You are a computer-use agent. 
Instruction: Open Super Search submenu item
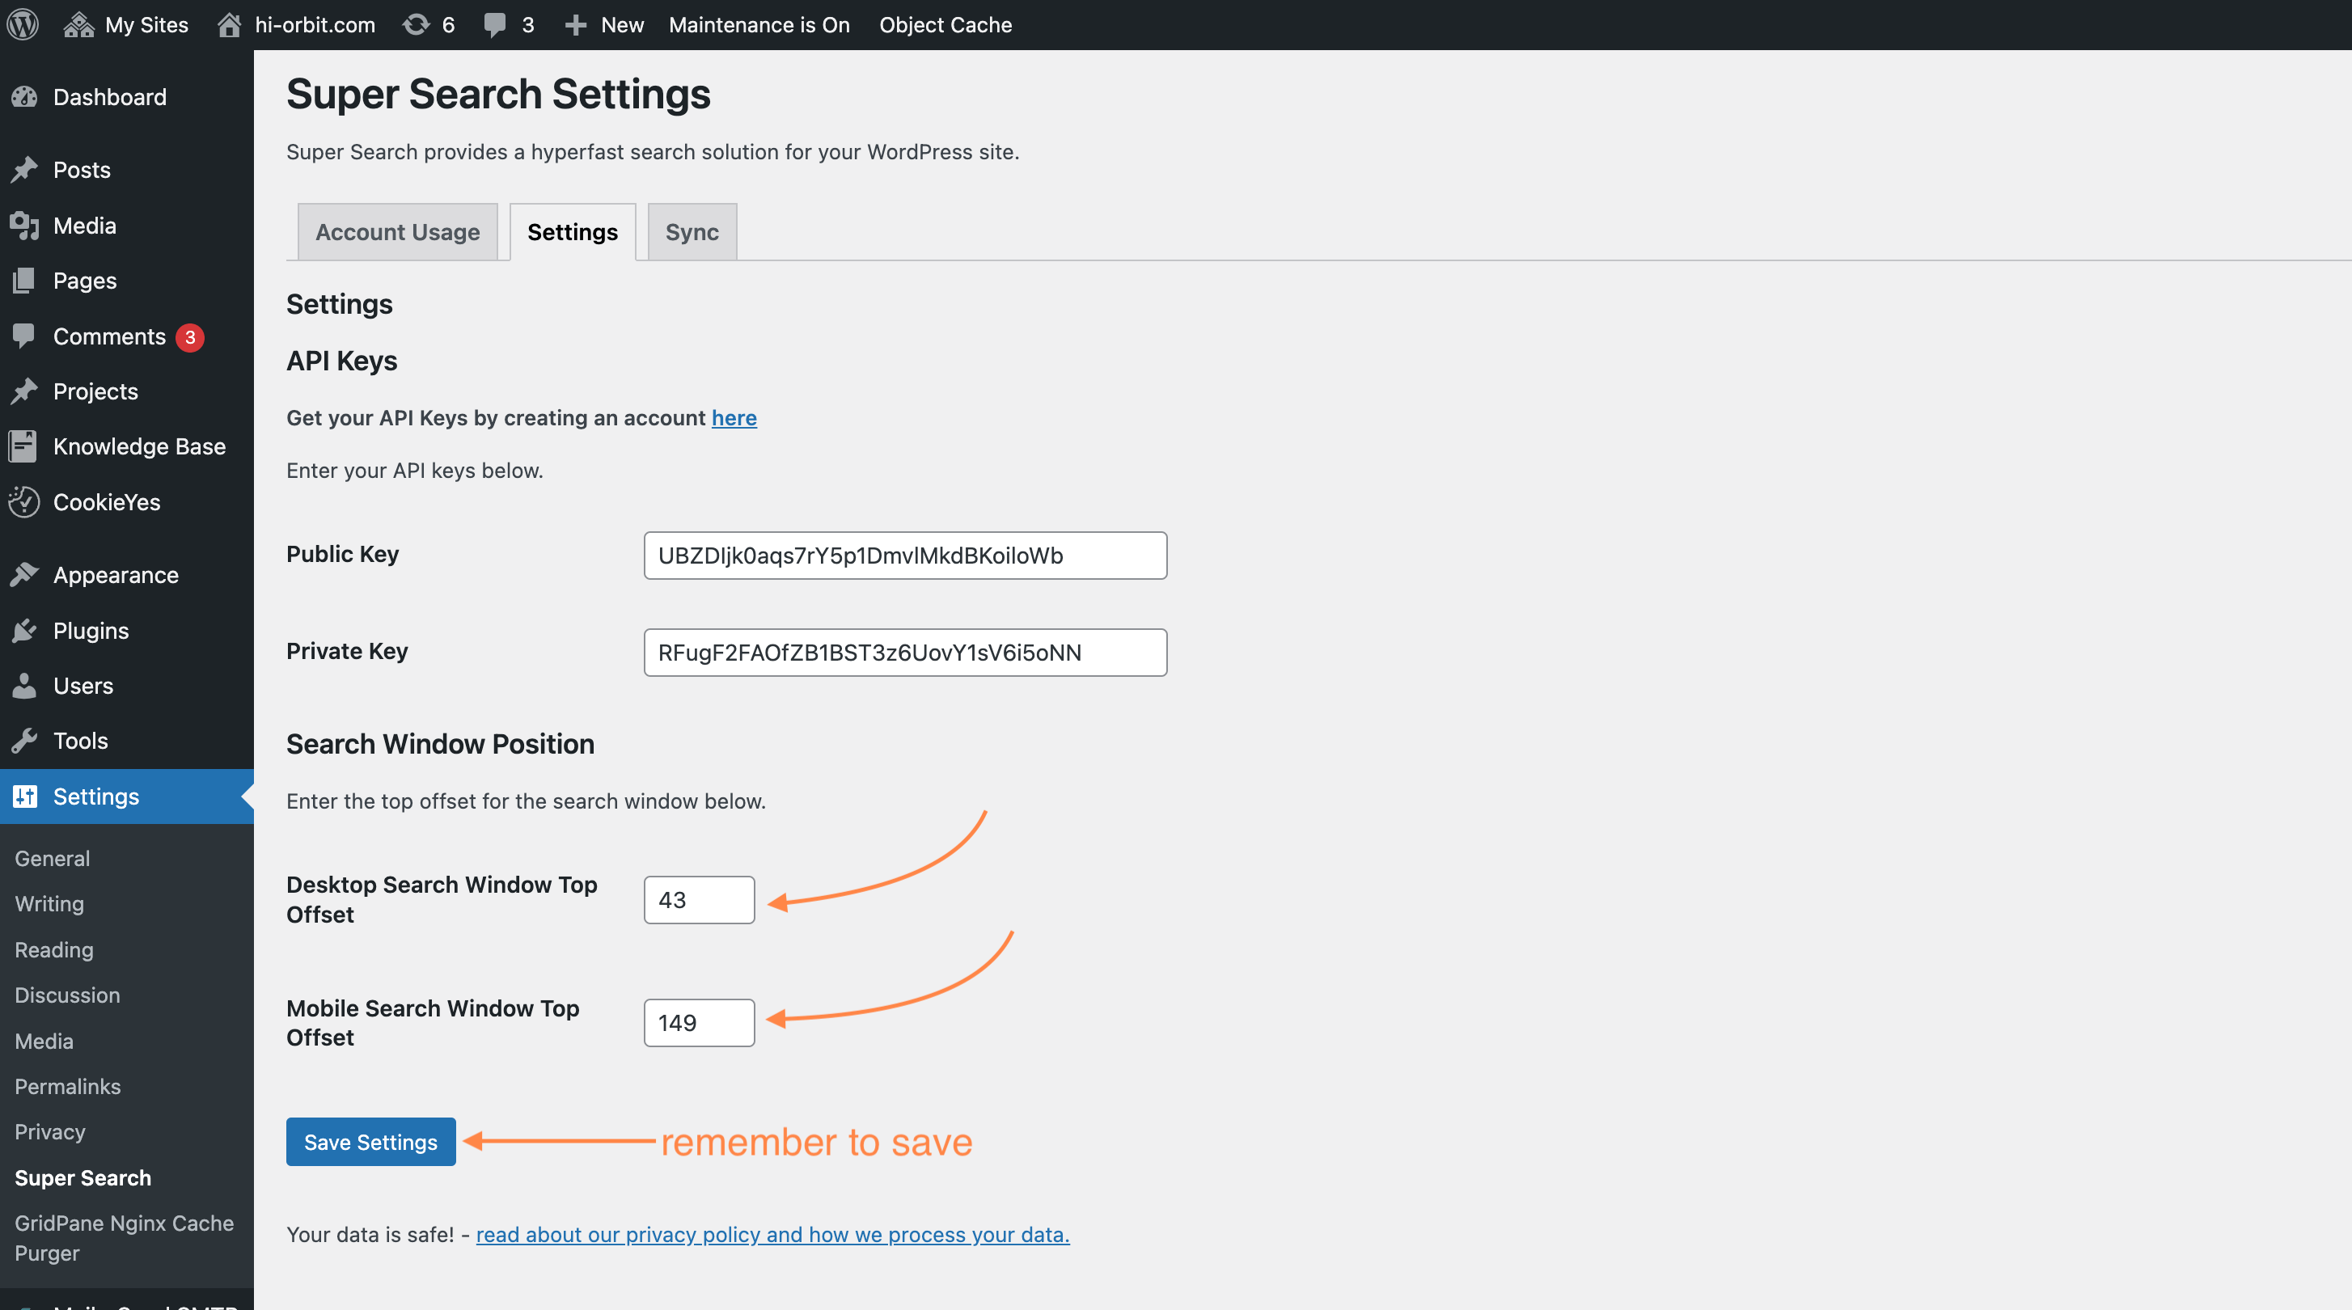[83, 1177]
